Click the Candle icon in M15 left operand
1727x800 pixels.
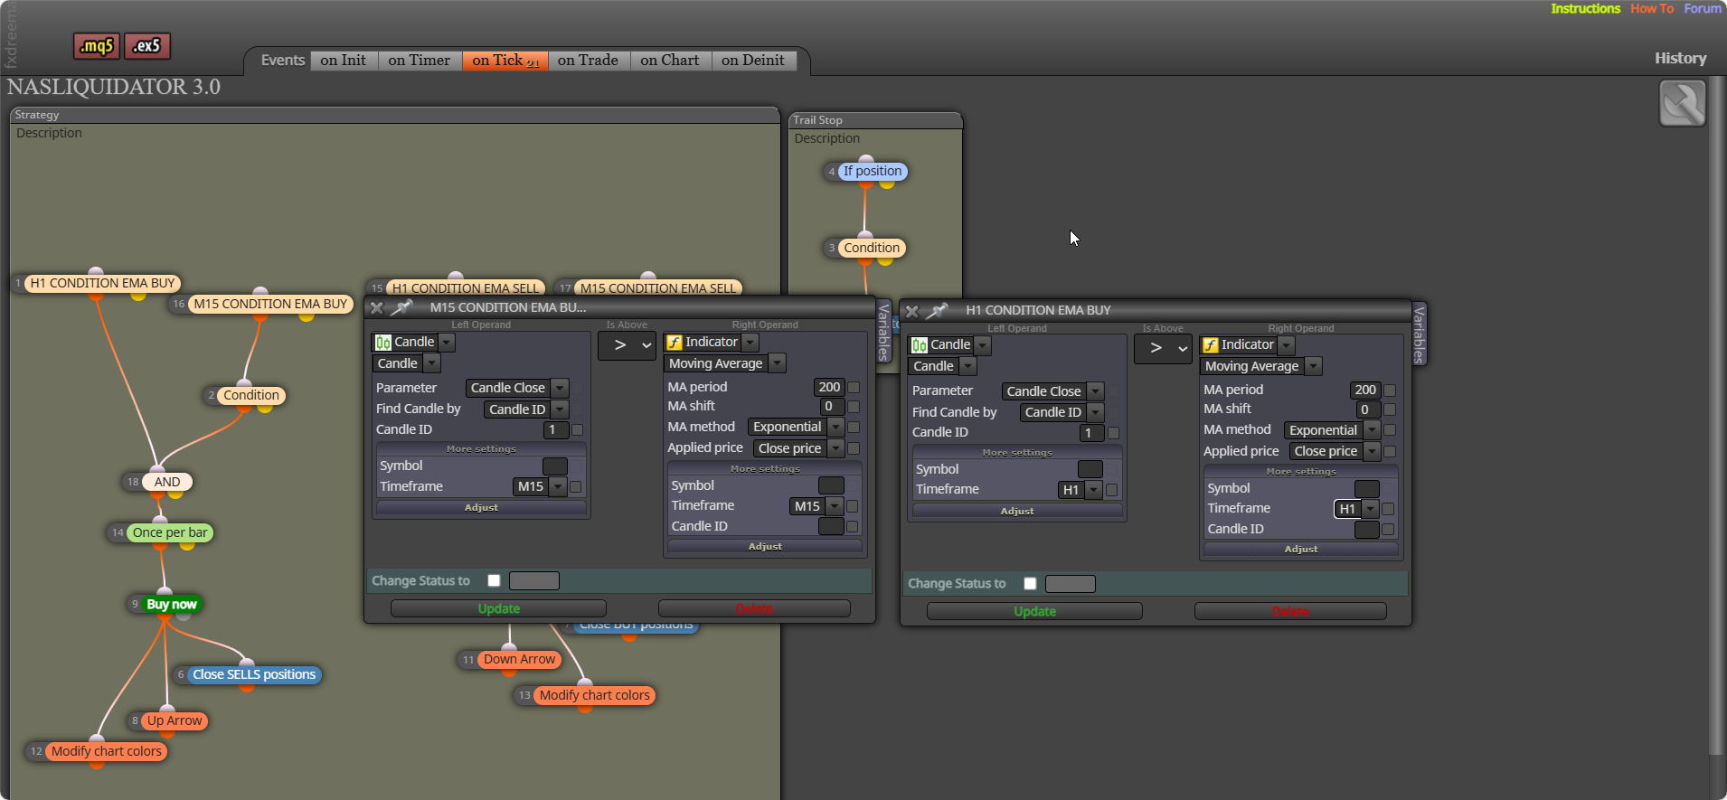click(x=383, y=343)
